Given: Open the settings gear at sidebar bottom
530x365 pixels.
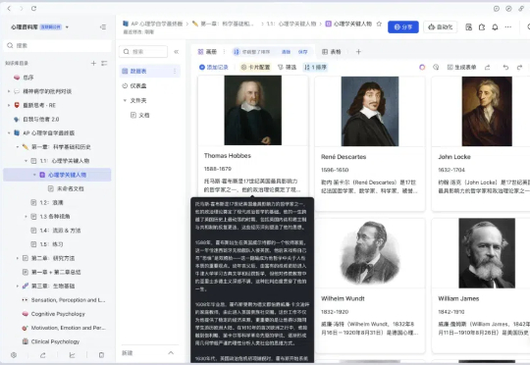Looking at the screenshot, I should pos(14,355).
